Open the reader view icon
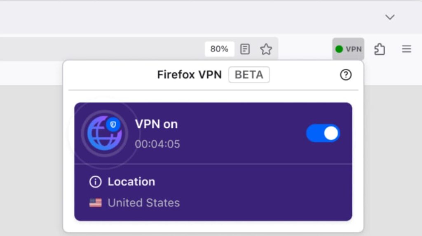 click(245, 49)
